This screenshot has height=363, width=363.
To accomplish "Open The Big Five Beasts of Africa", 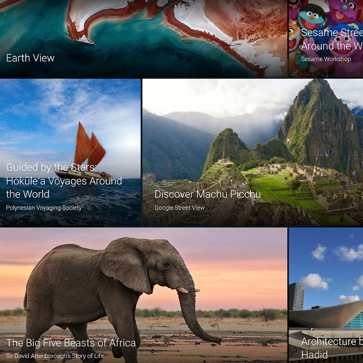I will 71,343.
